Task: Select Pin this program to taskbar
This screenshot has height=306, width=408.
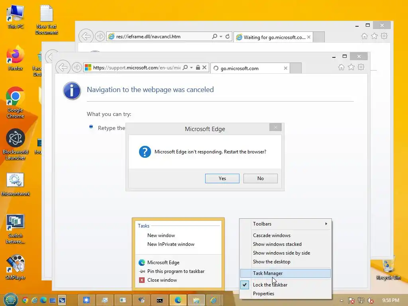Action: pos(178,271)
